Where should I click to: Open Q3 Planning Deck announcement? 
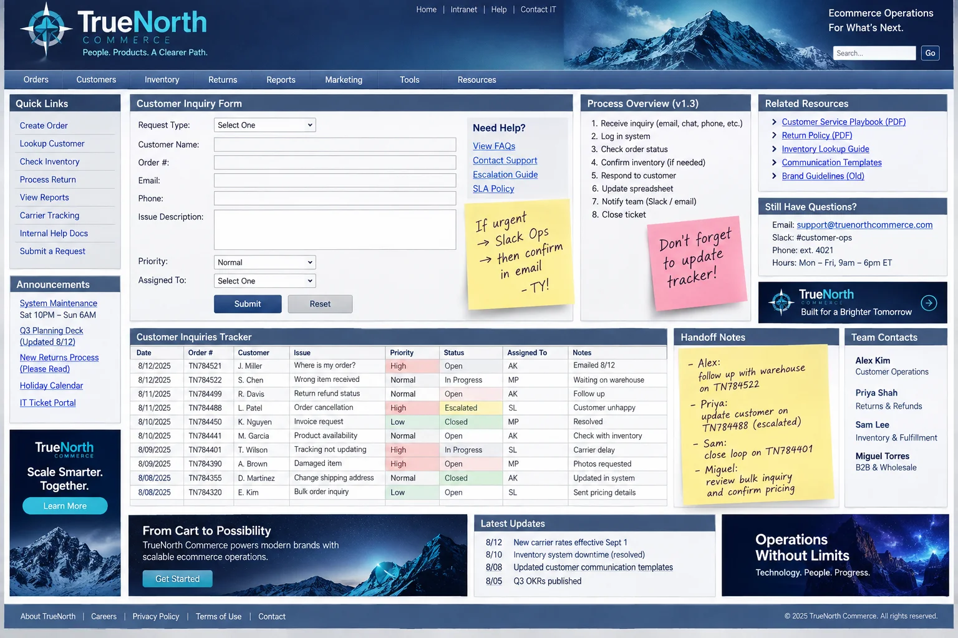tap(51, 336)
